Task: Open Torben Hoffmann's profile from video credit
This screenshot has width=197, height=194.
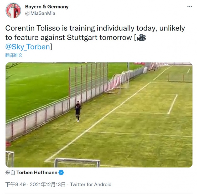Action: click(x=37, y=172)
